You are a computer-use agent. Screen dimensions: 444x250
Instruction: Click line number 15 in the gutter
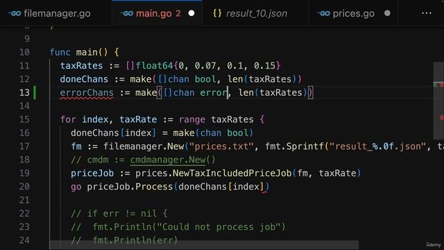(x=24, y=119)
